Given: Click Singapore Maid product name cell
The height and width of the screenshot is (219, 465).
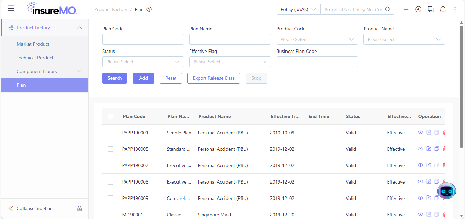Looking at the screenshot, I should pyautogui.click(x=214, y=215).
